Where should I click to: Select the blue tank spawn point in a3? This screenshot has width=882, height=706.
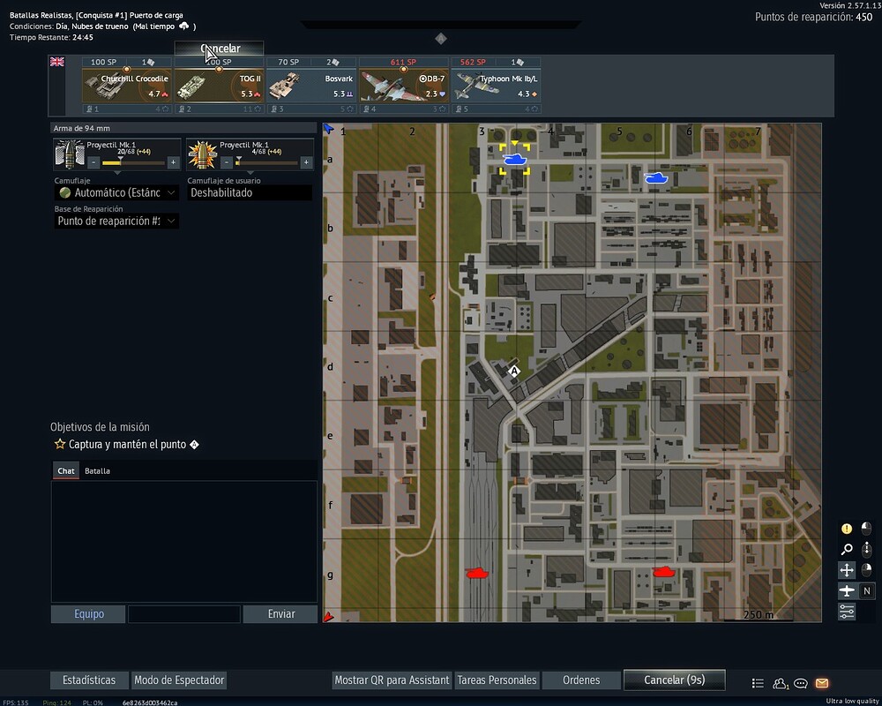point(515,160)
